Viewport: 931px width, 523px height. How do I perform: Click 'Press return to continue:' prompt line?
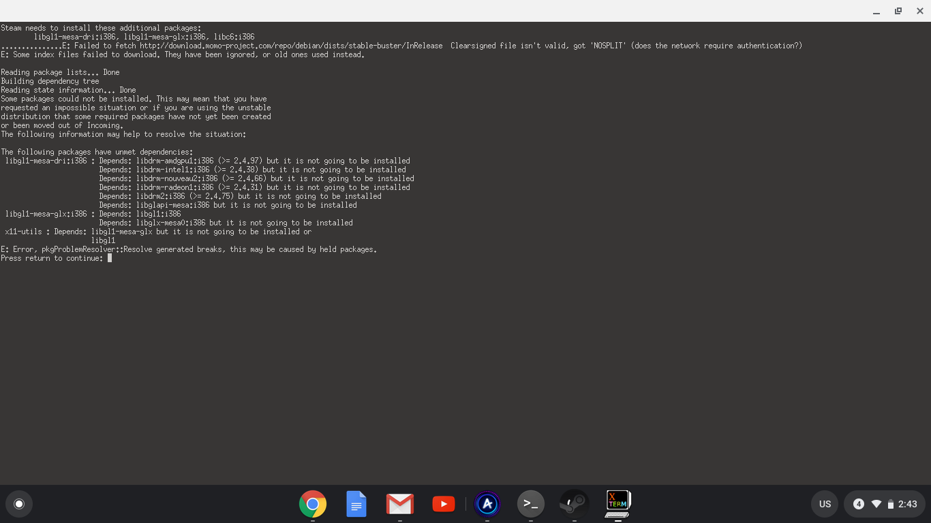click(52, 259)
